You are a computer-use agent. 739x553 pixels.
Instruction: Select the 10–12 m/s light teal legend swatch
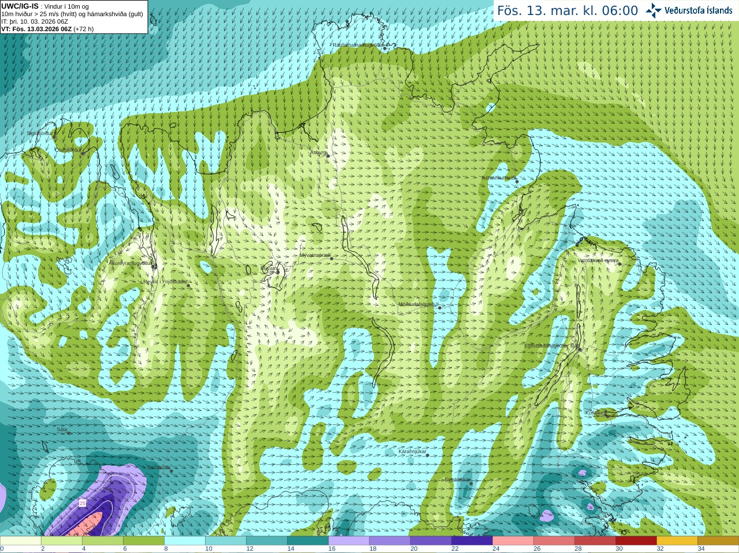point(226,541)
